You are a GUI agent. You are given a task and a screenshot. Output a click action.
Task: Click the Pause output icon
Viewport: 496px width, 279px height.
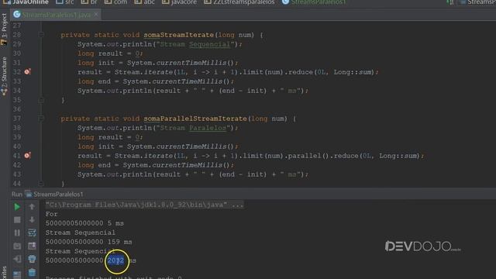17,232
